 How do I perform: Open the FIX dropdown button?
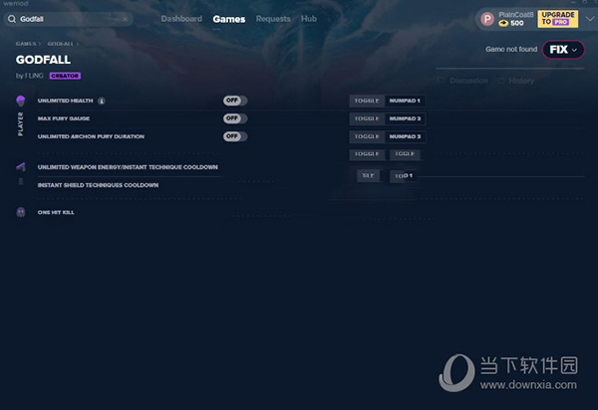point(563,50)
